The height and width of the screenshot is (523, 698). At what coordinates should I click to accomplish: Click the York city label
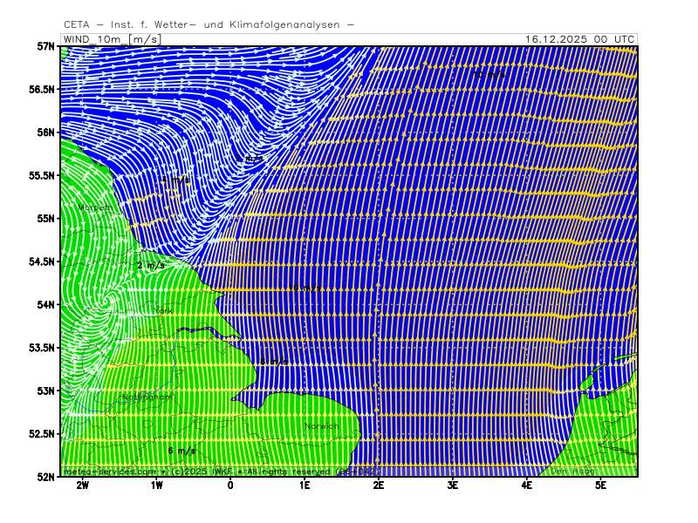click(x=163, y=310)
